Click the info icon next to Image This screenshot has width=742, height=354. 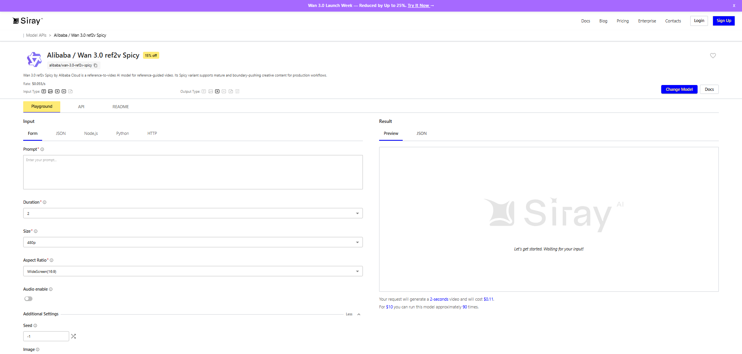37,350
